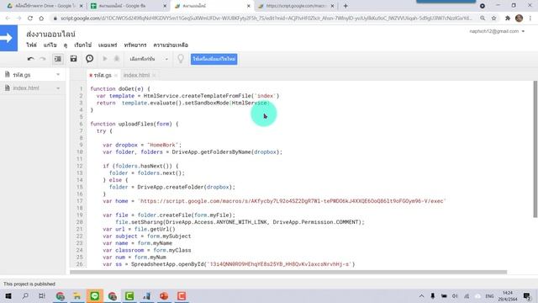Undo the last edit in toolbar
The height and width of the screenshot is (303, 538).
(30, 59)
